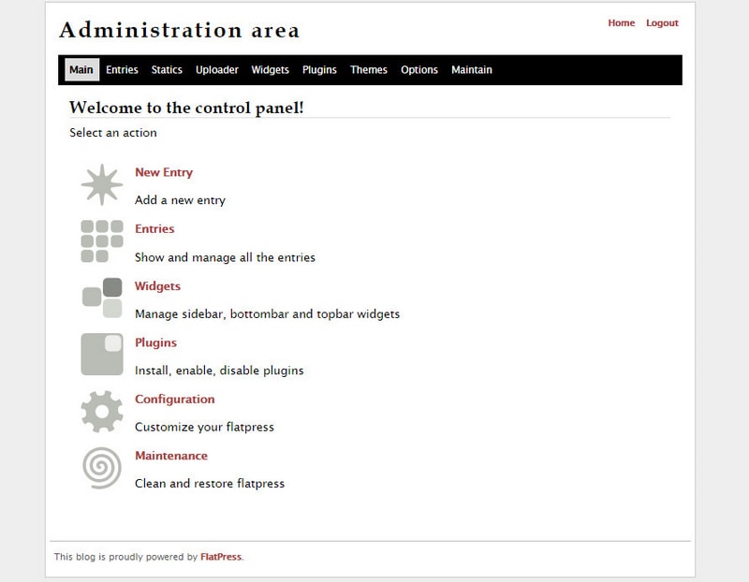Viewport: 749px width, 582px height.
Task: Click the Plugins block icon
Action: tap(102, 355)
